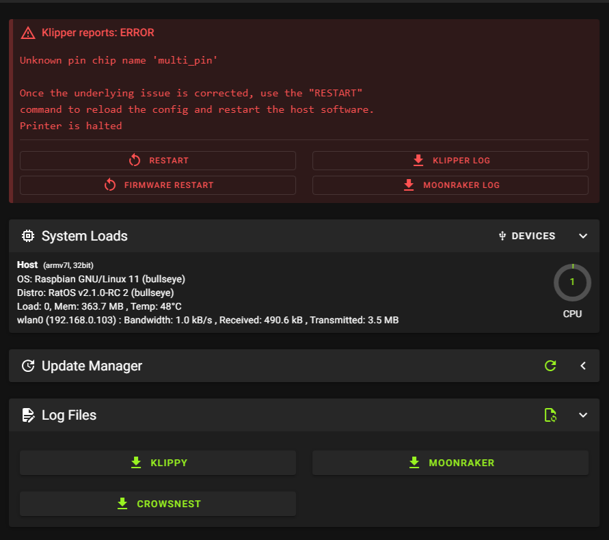Click the FIRMWARE RESTART button
The height and width of the screenshot is (540, 609).
158,185
